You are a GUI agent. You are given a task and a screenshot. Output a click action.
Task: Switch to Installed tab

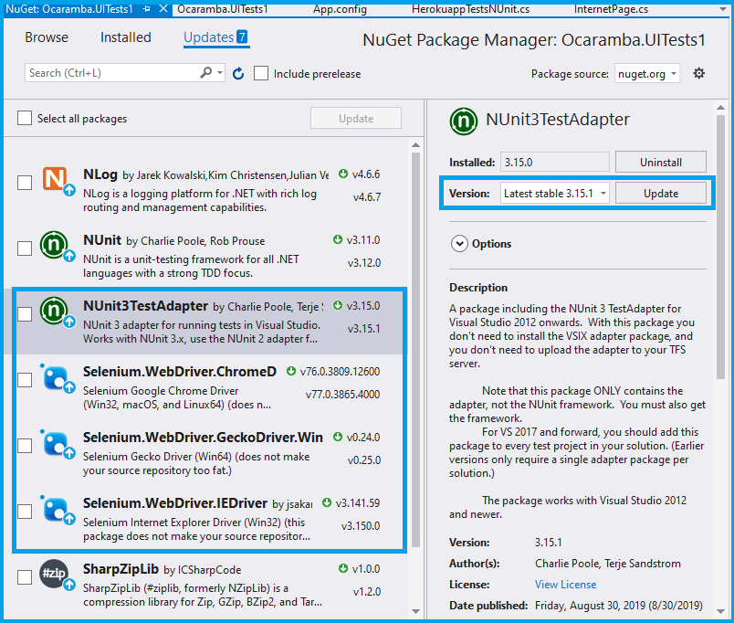(x=125, y=37)
